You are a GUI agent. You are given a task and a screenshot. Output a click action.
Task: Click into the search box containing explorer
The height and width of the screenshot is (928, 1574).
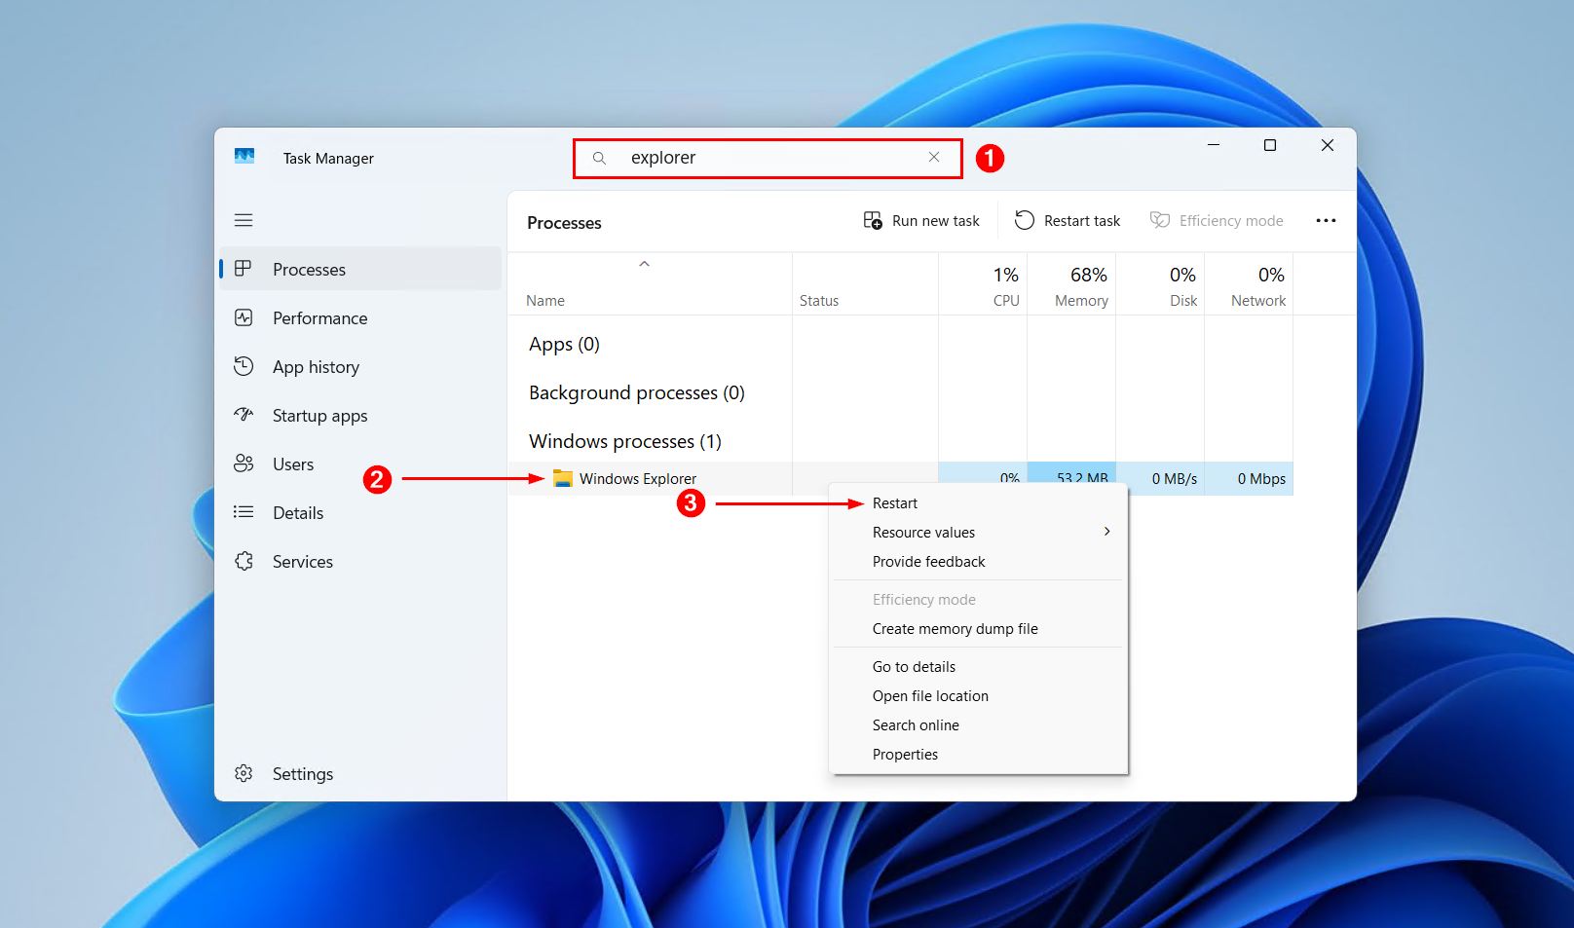(x=768, y=158)
